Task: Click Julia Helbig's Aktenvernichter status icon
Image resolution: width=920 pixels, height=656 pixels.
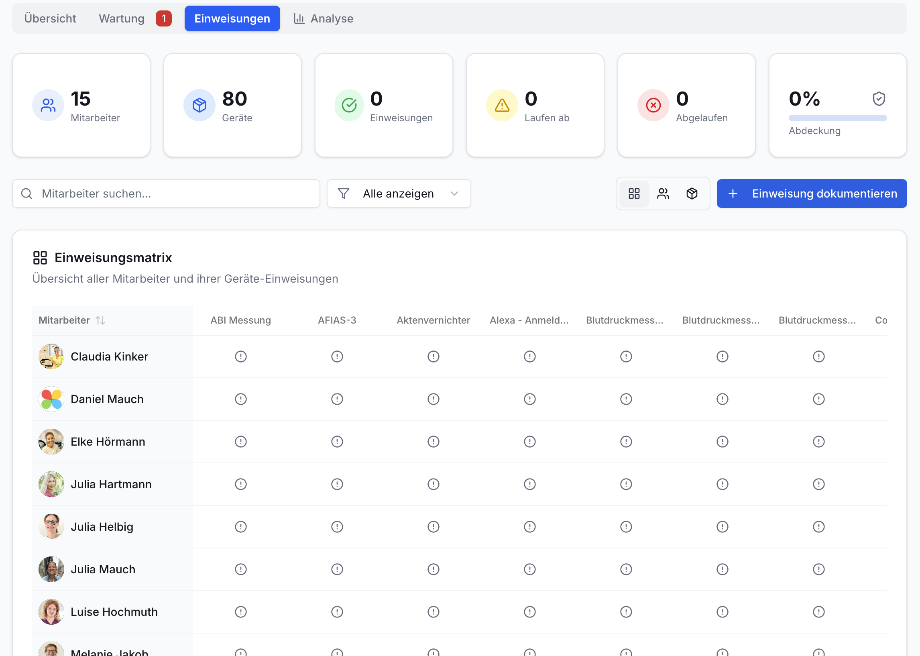Action: [434, 527]
